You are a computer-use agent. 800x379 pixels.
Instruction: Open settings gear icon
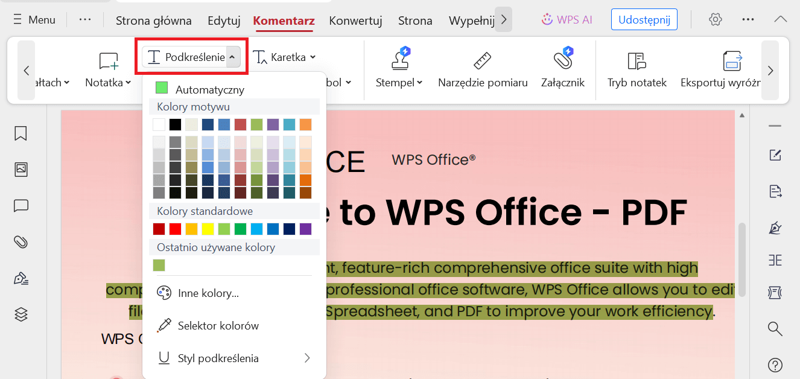point(716,19)
